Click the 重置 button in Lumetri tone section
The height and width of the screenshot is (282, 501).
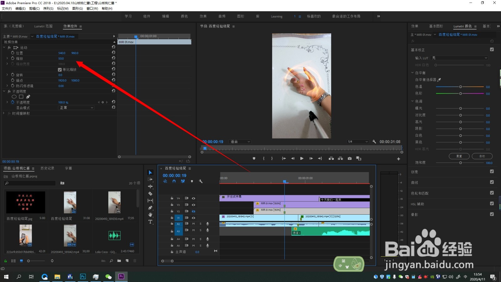point(459,156)
